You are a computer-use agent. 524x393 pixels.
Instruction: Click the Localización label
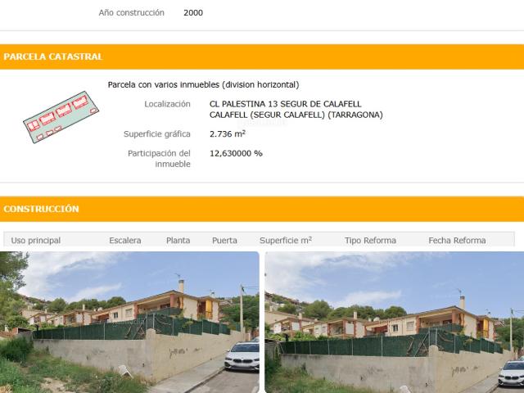(x=167, y=104)
